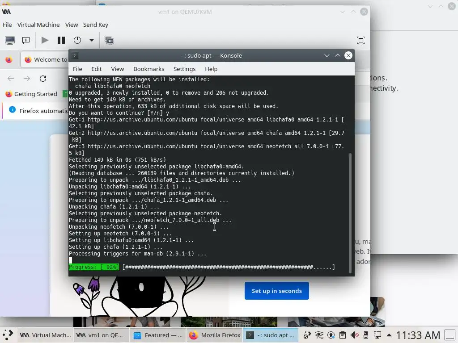Image resolution: width=458 pixels, height=343 pixels.
Task: Switch to sudo apt Konsole taskbar entry
Action: (x=271, y=335)
